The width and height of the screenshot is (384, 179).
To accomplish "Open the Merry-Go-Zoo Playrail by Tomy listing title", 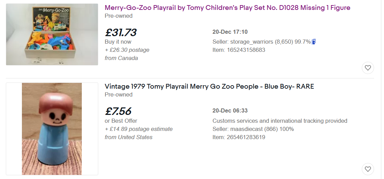I will [x=227, y=8].
